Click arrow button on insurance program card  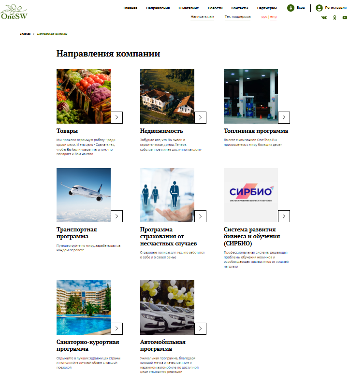[x=200, y=216]
